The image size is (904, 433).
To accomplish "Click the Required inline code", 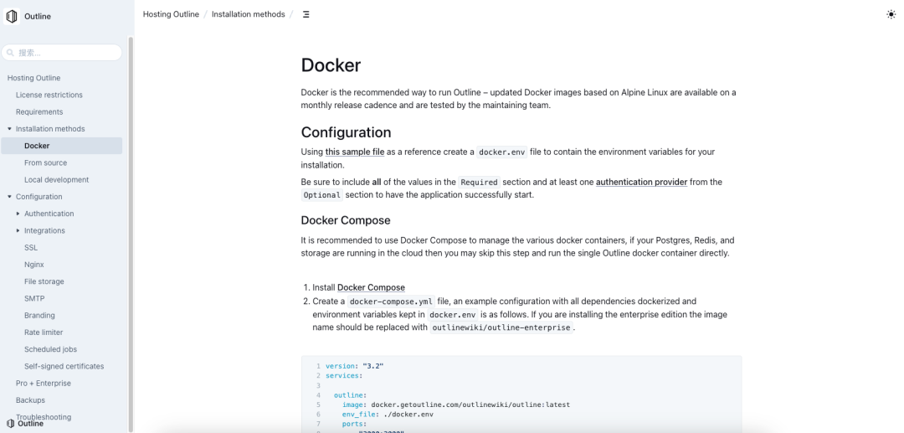I will (x=479, y=183).
